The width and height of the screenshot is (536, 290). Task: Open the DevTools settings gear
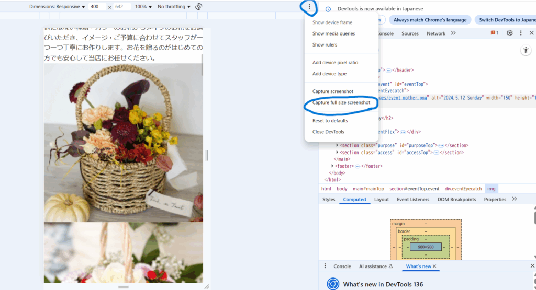coord(510,33)
